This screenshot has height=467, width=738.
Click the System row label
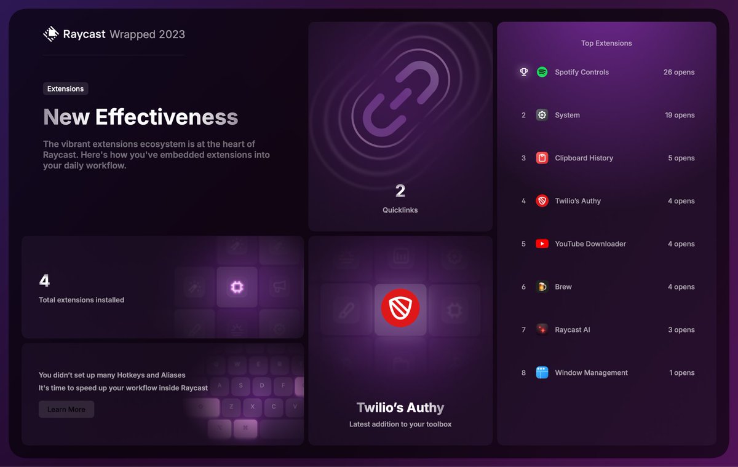pos(567,115)
